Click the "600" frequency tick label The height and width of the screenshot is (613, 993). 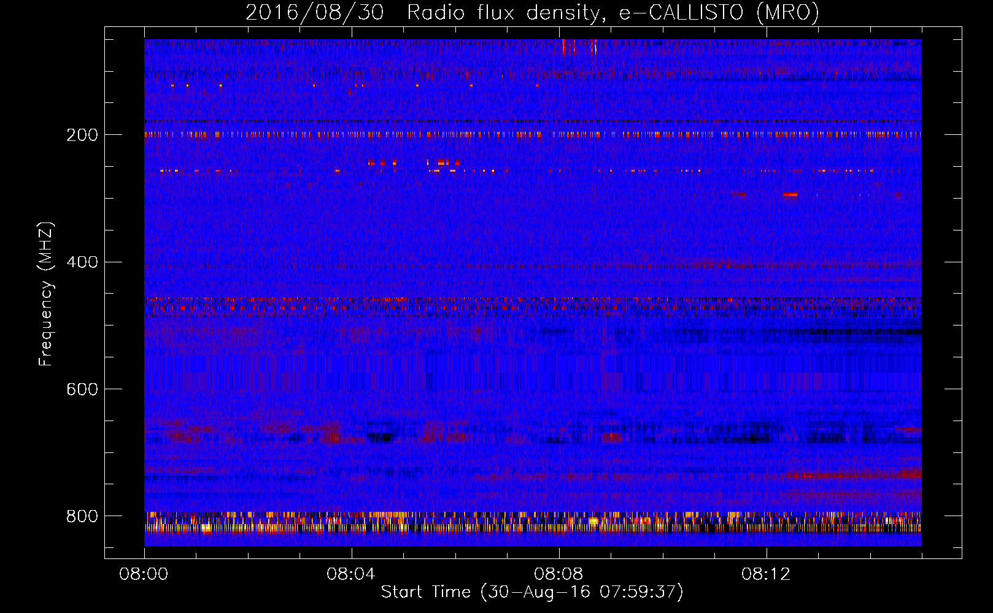(82, 390)
